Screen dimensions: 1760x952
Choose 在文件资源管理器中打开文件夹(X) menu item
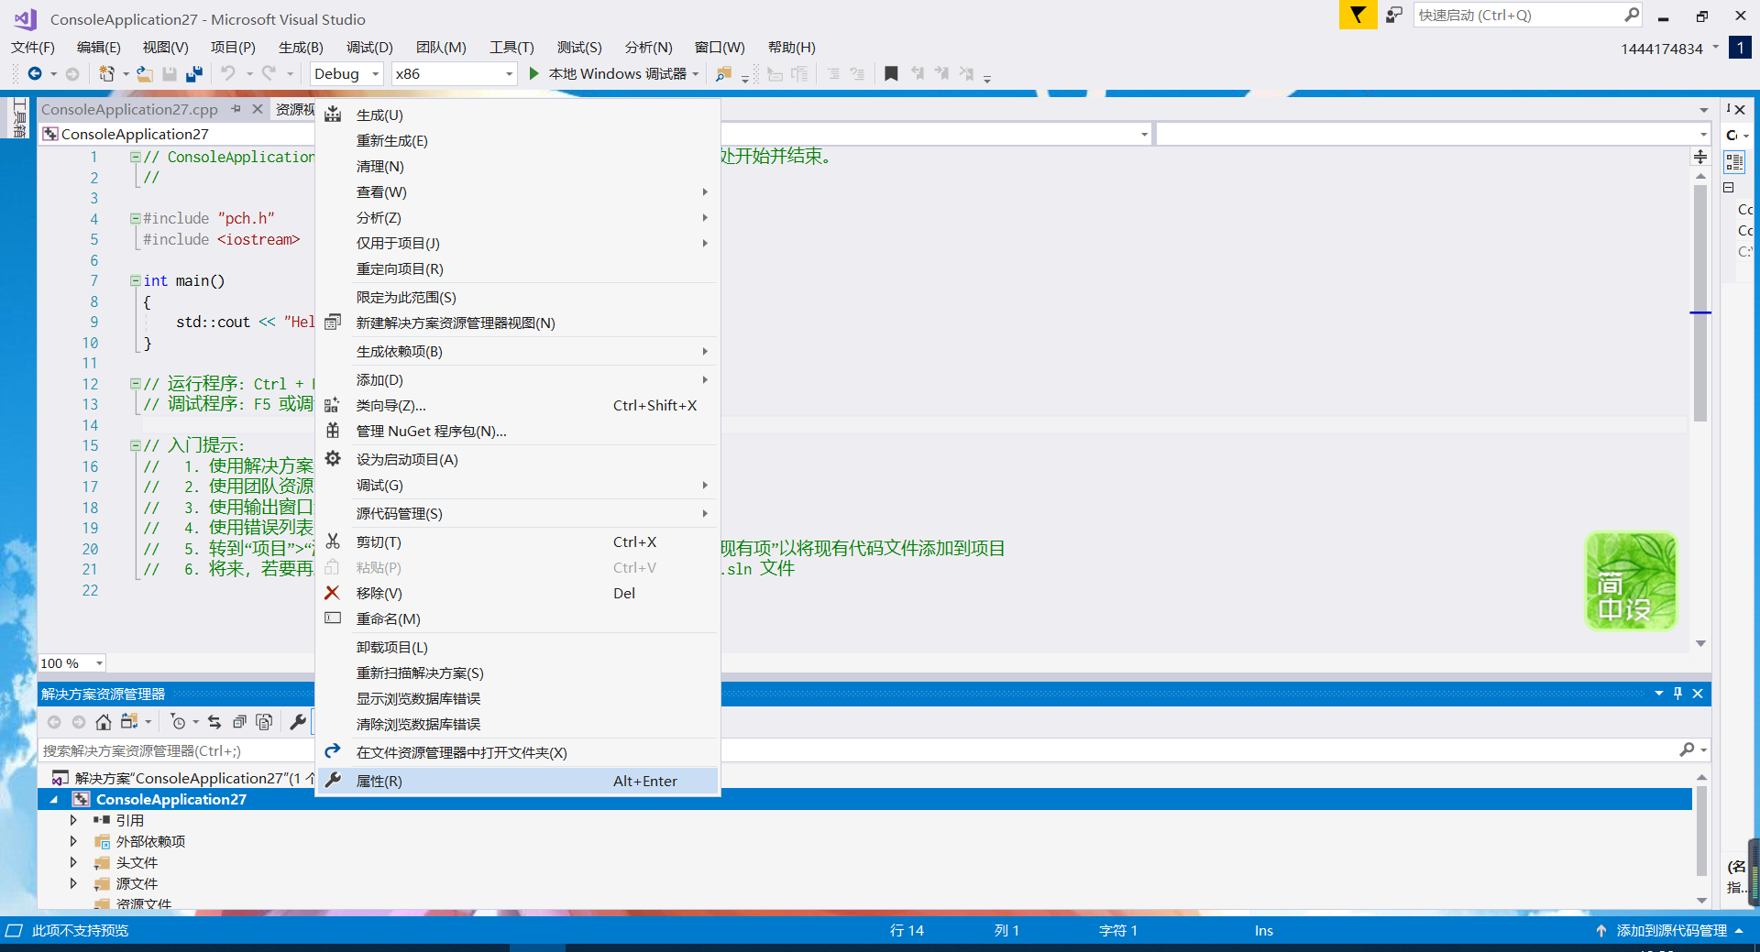[518, 753]
